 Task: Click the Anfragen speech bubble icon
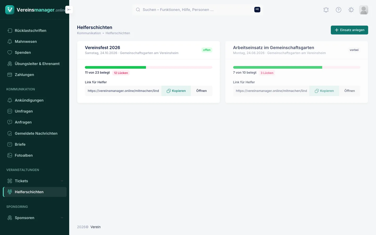(x=10, y=122)
